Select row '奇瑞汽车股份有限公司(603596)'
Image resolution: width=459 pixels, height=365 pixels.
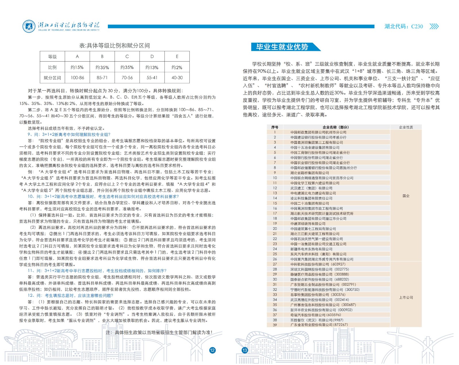(x=328, y=315)
